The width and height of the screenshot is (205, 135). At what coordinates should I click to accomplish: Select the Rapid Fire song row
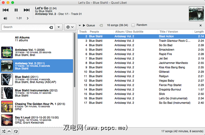coord(141,54)
